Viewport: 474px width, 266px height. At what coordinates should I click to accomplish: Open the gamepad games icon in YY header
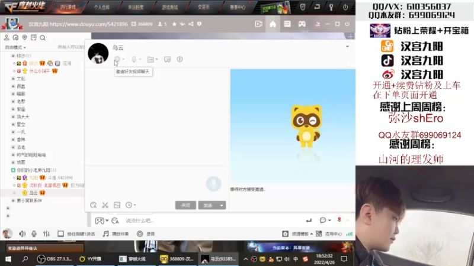[302, 24]
